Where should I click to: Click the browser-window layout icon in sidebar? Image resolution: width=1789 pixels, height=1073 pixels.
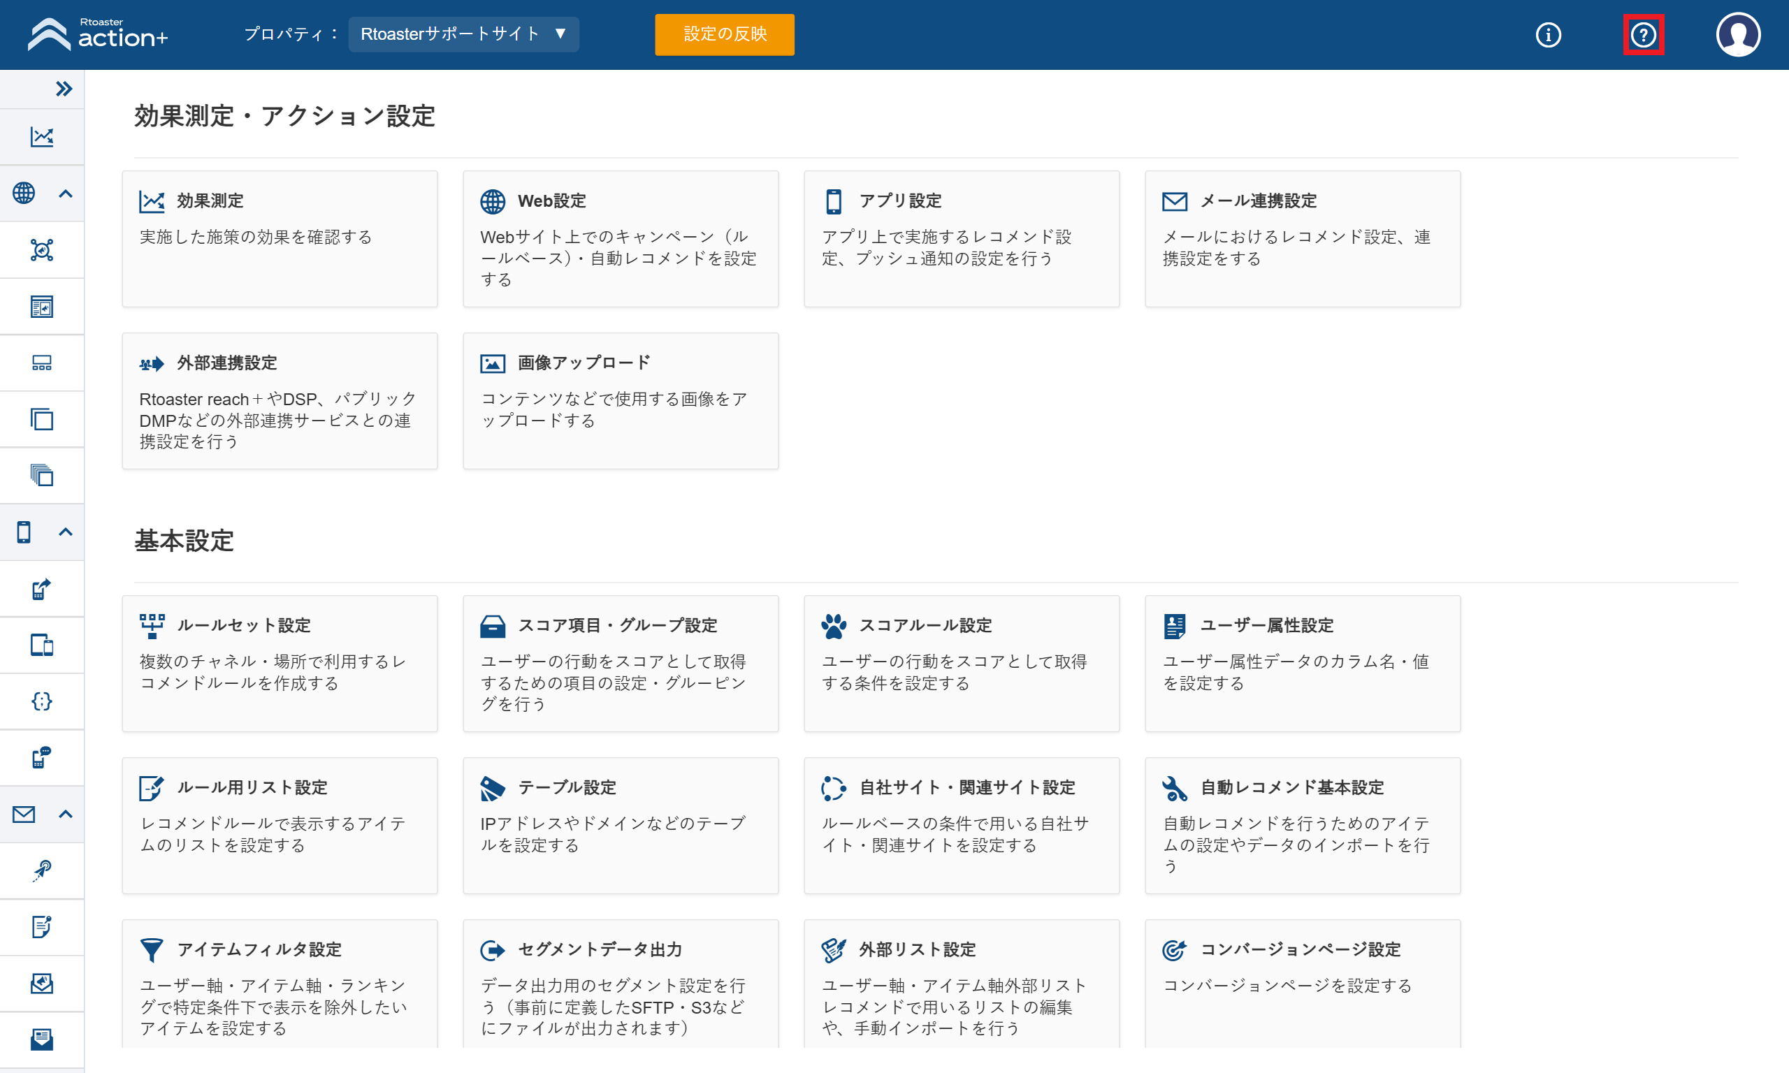pos(42,307)
